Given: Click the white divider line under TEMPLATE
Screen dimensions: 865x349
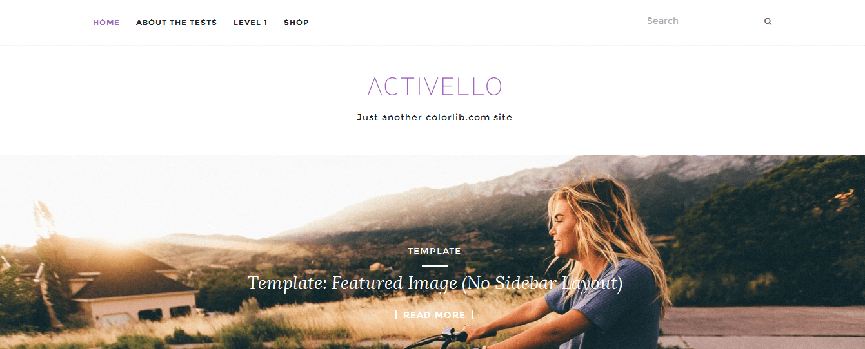Looking at the screenshot, I should 434,265.
